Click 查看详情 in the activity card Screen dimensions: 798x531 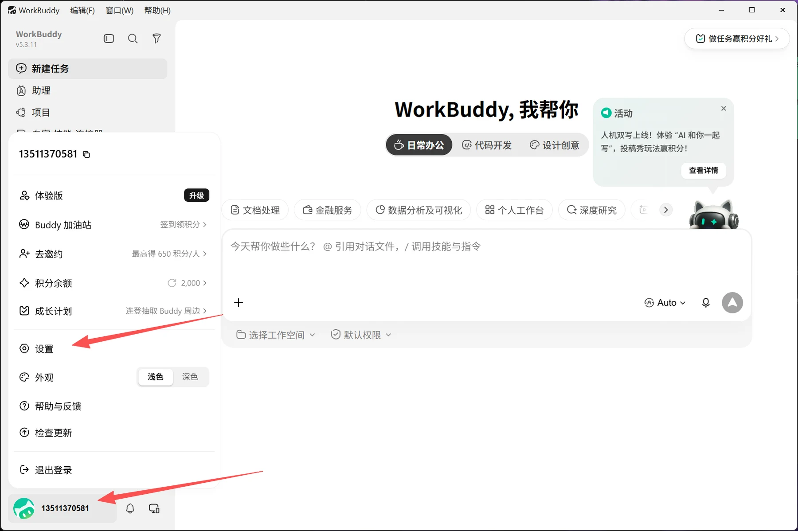(x=704, y=170)
